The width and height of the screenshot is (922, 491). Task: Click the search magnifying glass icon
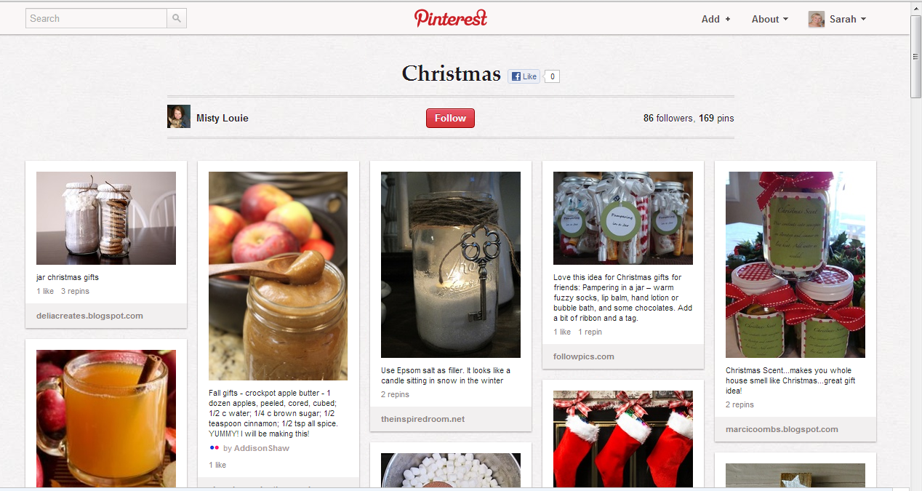(x=177, y=19)
